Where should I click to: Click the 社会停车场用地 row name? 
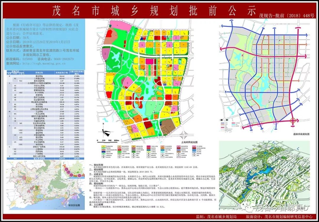point(39,123)
